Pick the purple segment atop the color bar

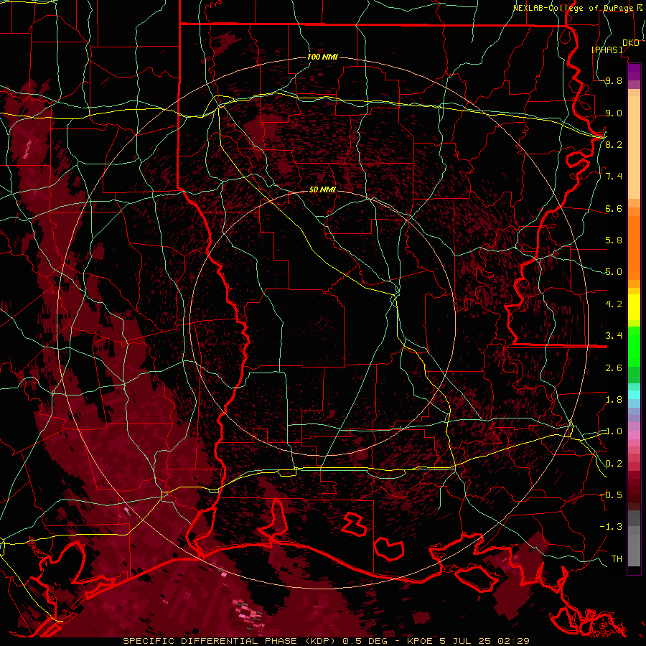click(x=634, y=72)
